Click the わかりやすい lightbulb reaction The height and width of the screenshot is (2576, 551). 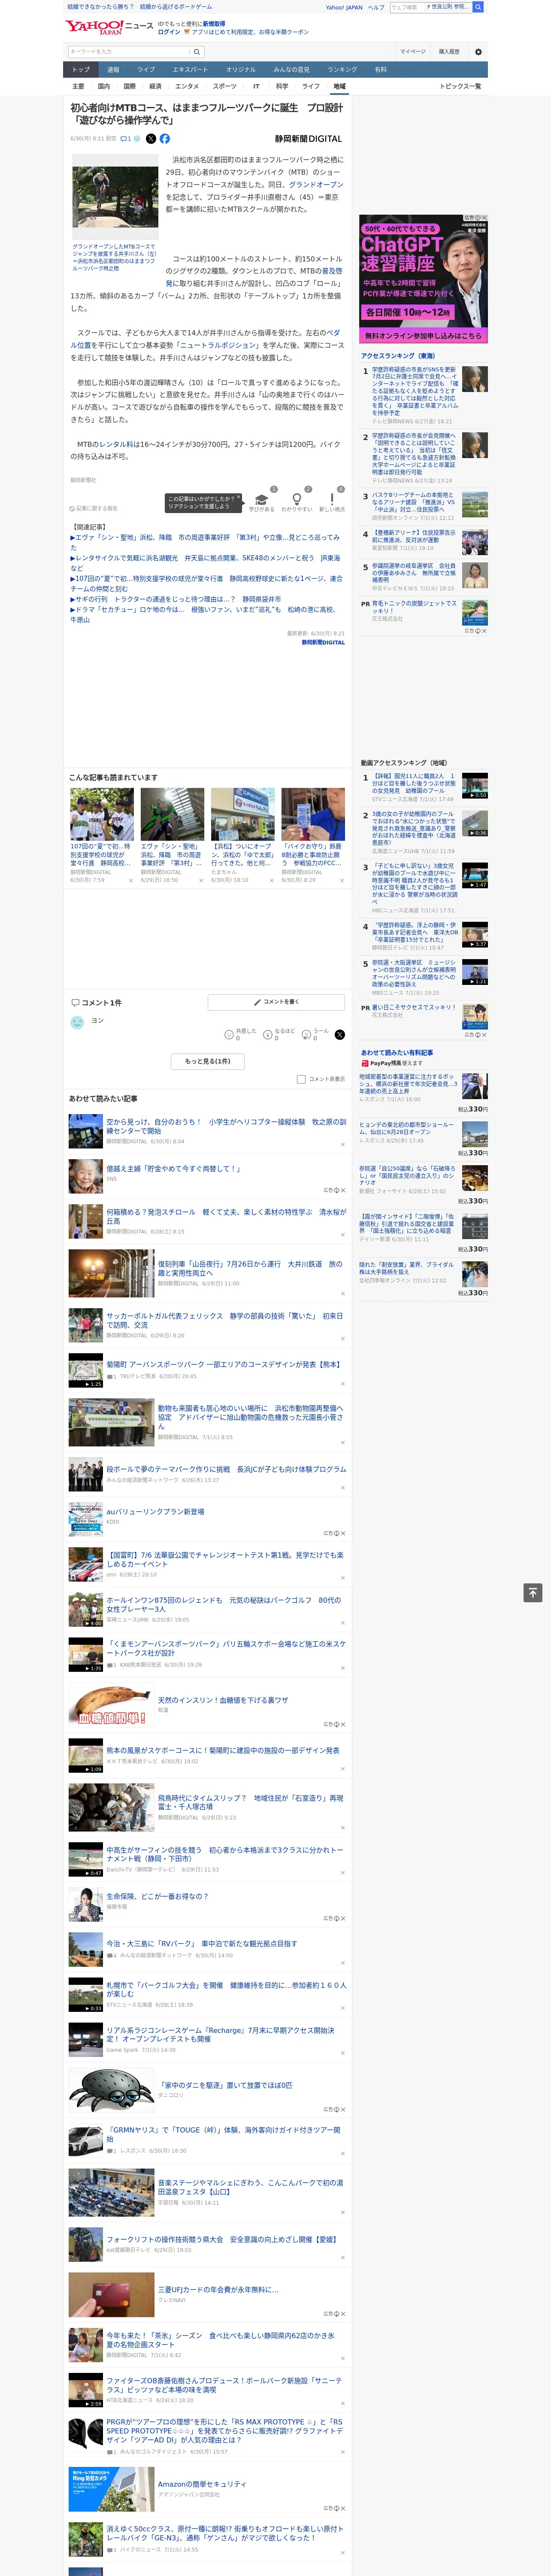pyautogui.click(x=297, y=501)
